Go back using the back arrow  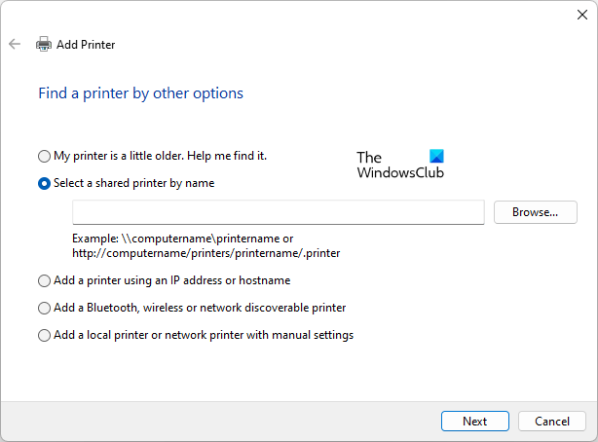pos(15,44)
